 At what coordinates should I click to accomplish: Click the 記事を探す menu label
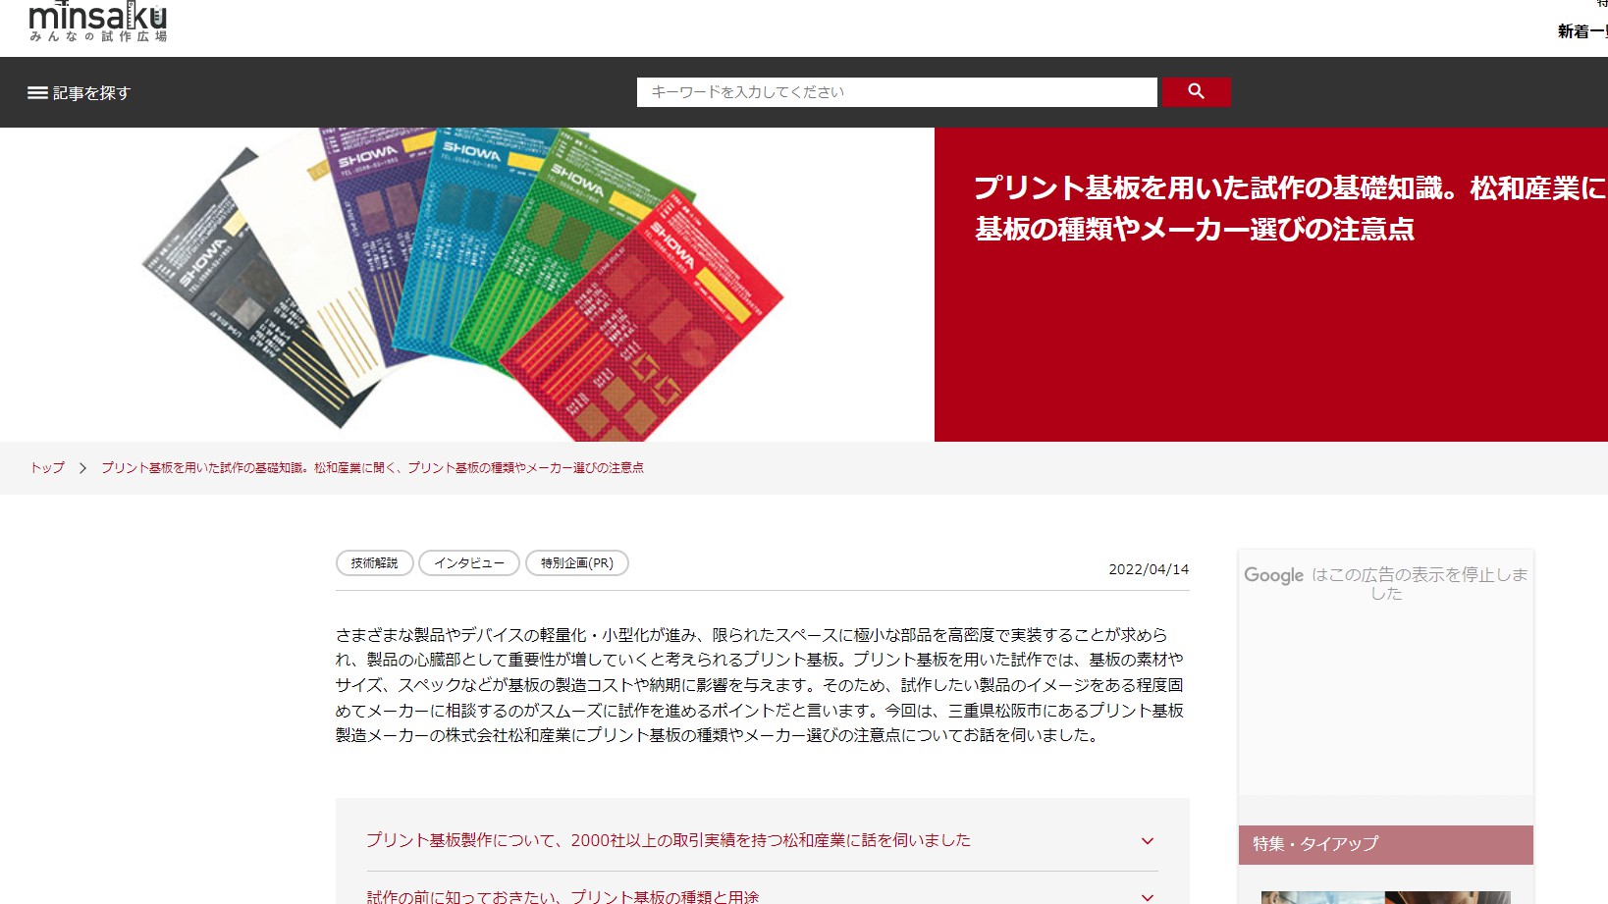coord(91,92)
